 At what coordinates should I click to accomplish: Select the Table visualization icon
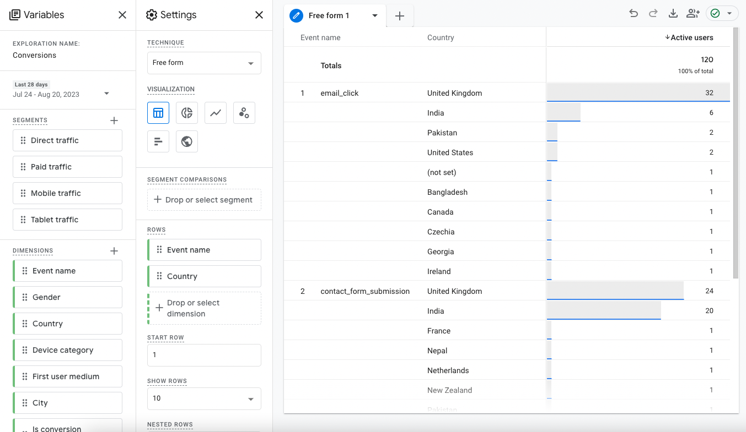point(158,113)
